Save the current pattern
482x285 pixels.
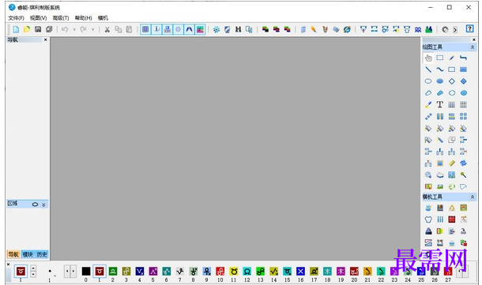[x=38, y=29]
